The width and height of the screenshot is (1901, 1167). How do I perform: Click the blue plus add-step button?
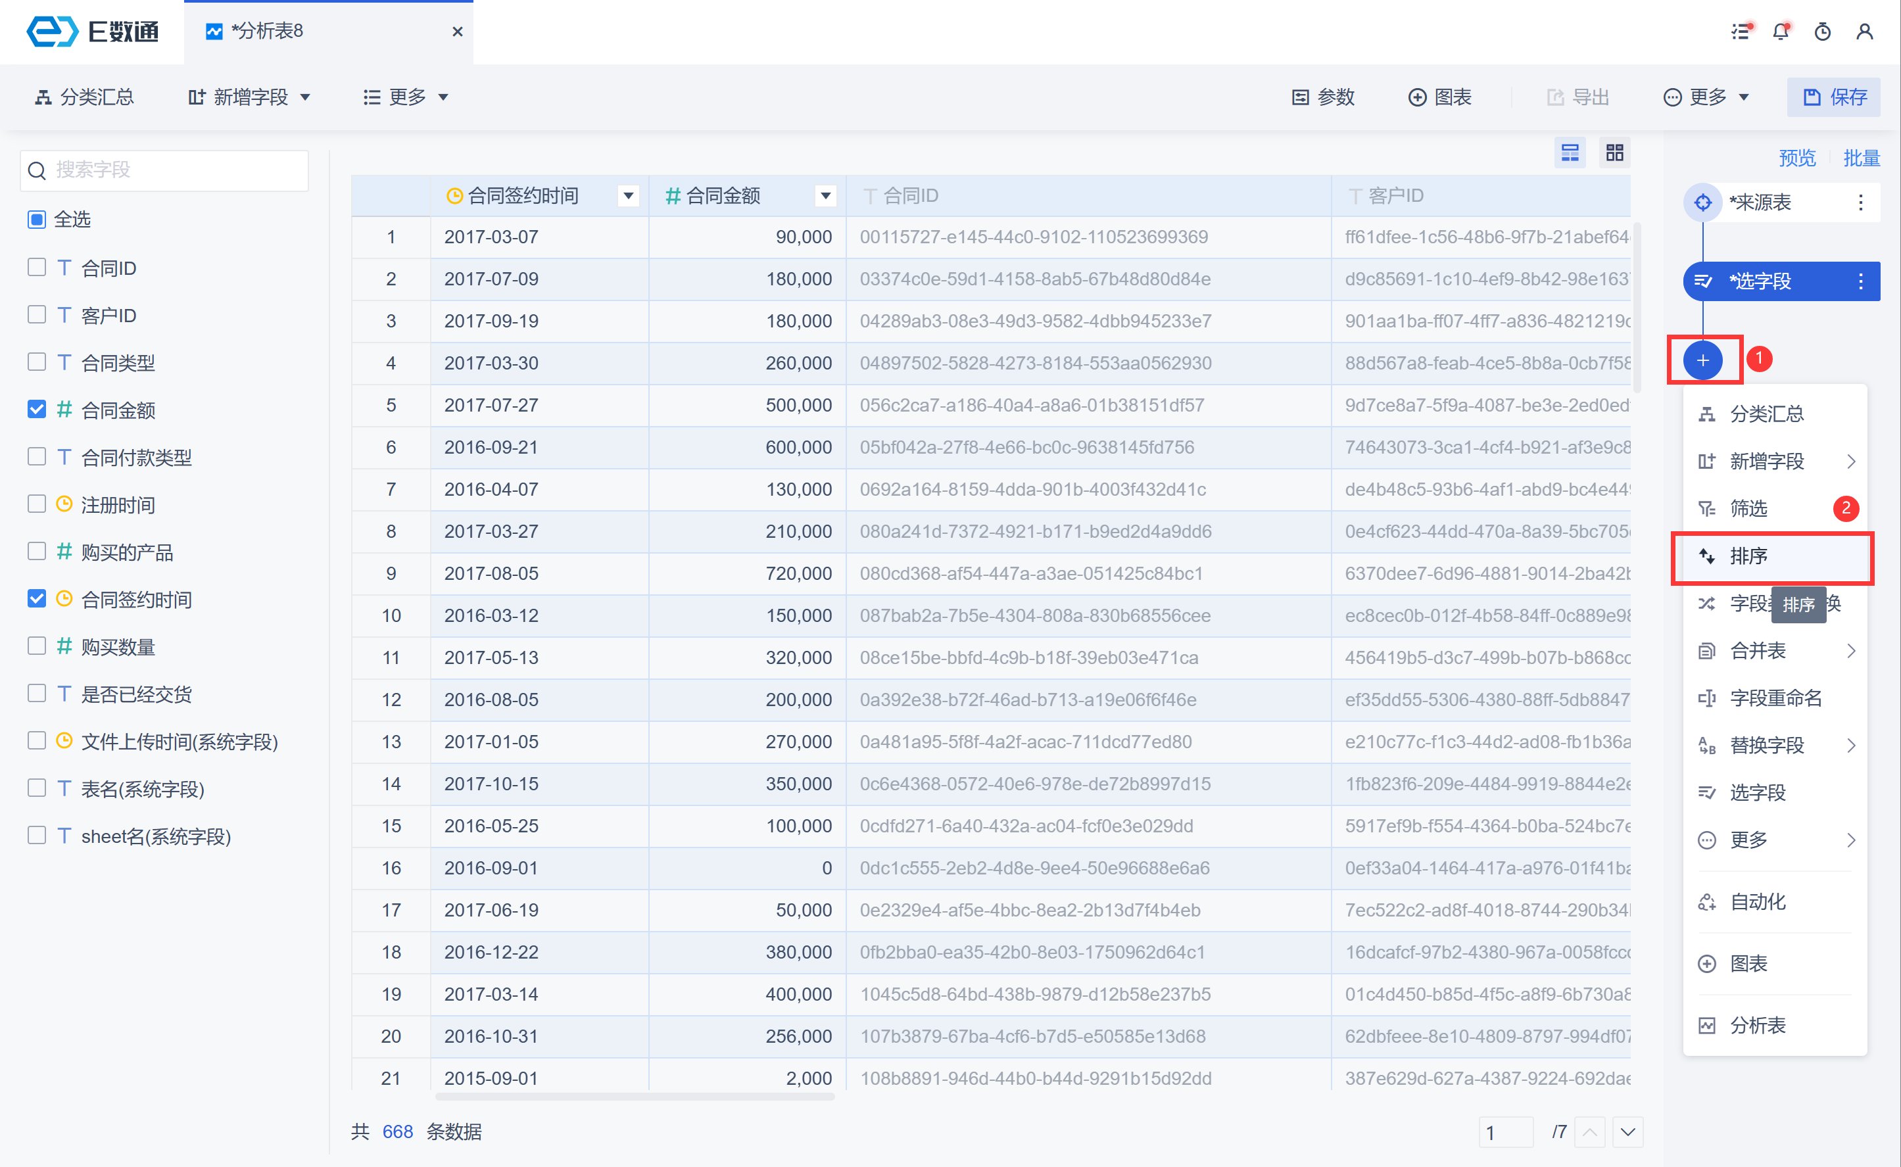click(x=1702, y=360)
